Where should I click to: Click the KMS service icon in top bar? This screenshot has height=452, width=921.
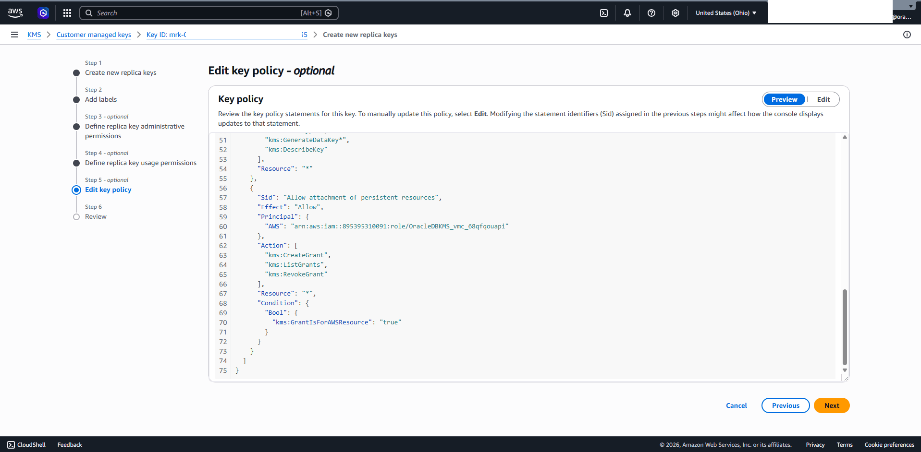[x=43, y=13]
